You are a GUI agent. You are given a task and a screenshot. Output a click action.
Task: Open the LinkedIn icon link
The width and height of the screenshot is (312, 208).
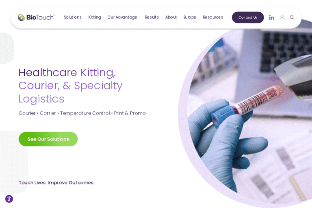pos(271,17)
